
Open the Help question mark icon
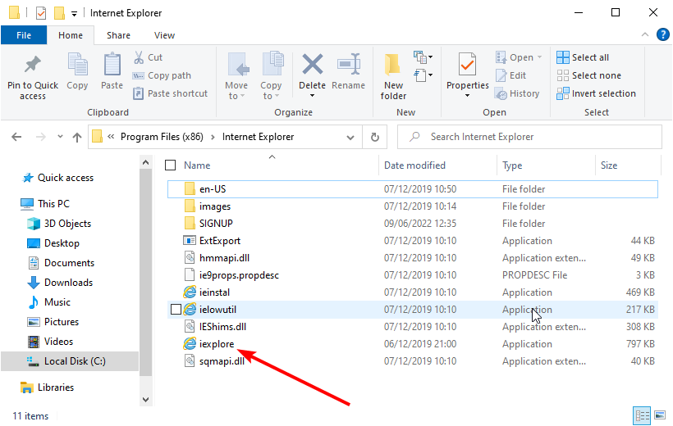(x=662, y=34)
